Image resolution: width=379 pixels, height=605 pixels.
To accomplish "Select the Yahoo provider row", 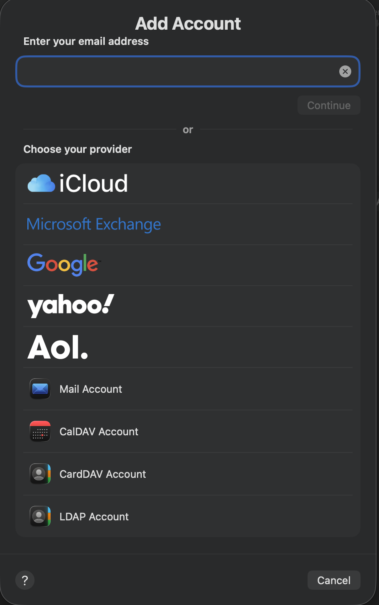I will [x=188, y=306].
